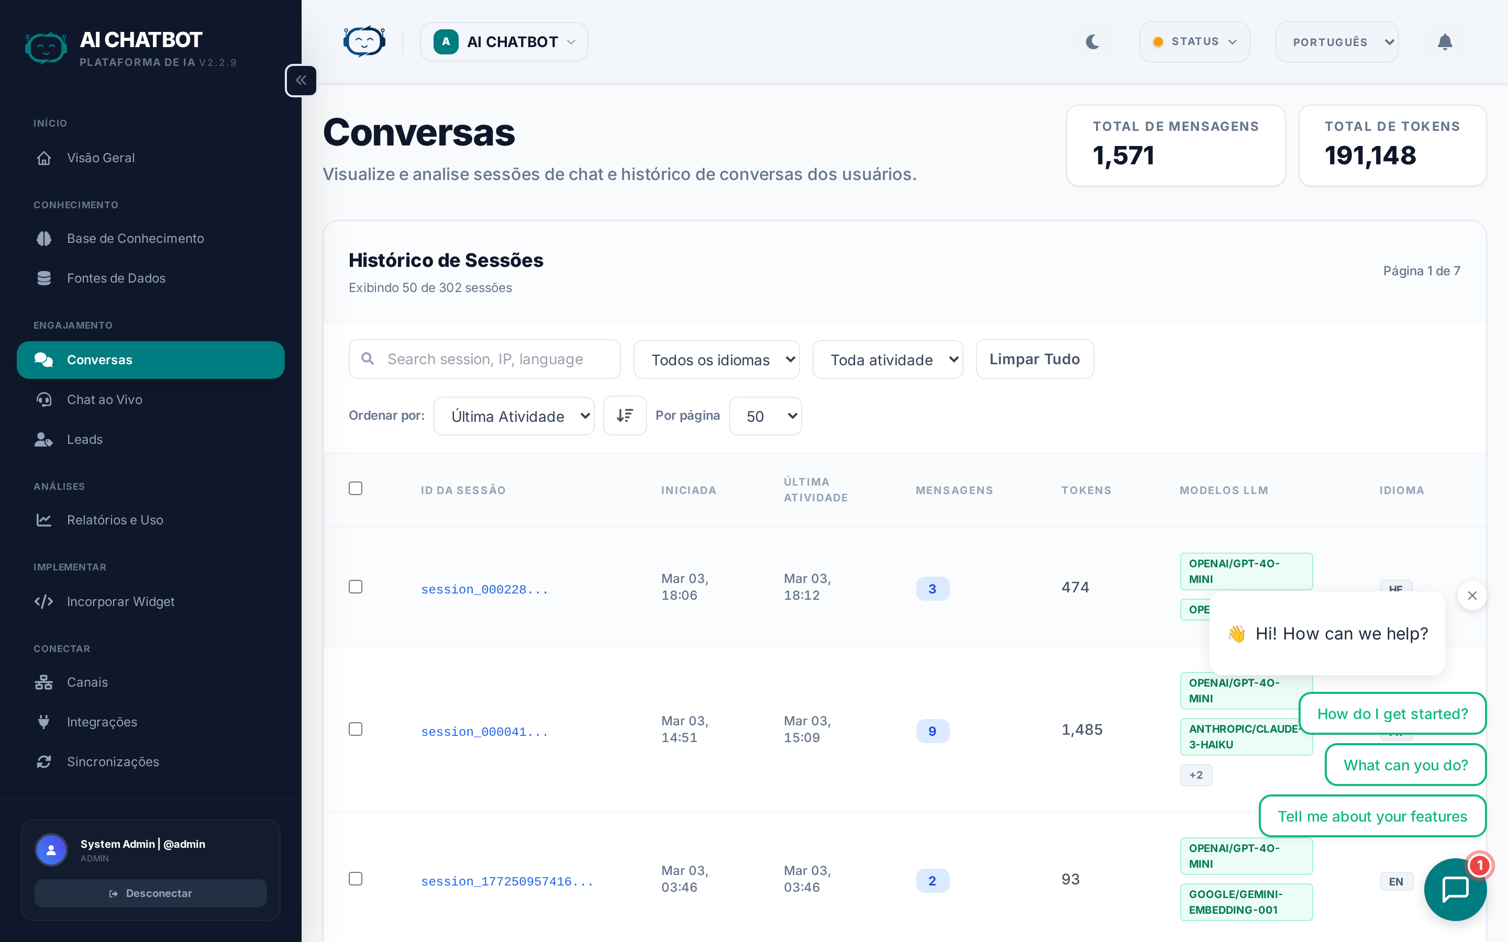Click the robot logo in the top bar
Viewport: 1508px width, 942px height.
(364, 42)
